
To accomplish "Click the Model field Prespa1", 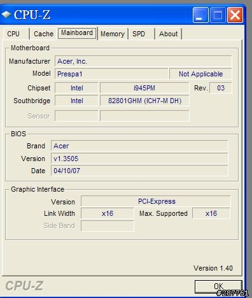I will tap(111, 74).
